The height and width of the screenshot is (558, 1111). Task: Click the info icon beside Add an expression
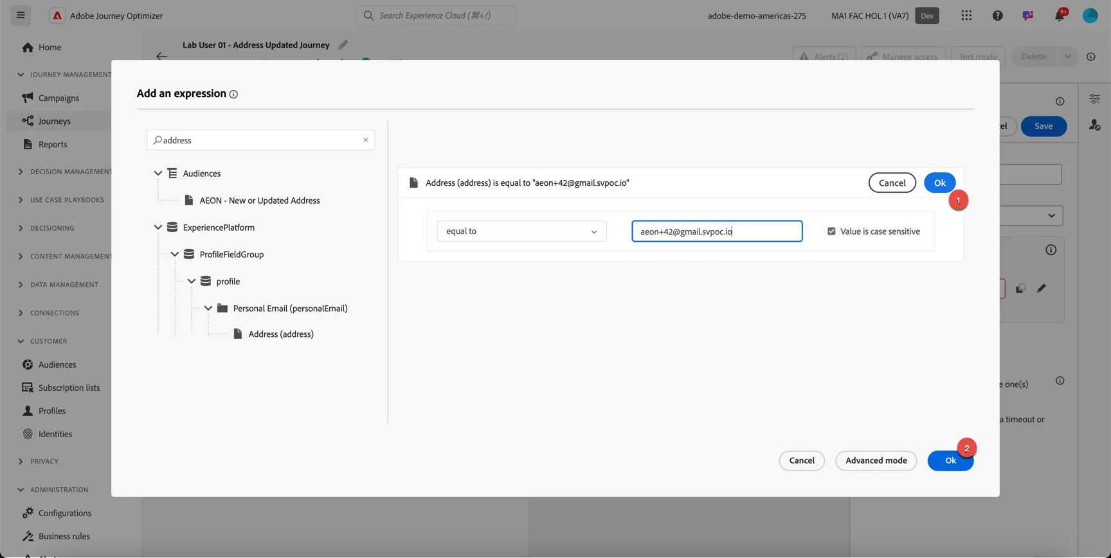pos(233,94)
